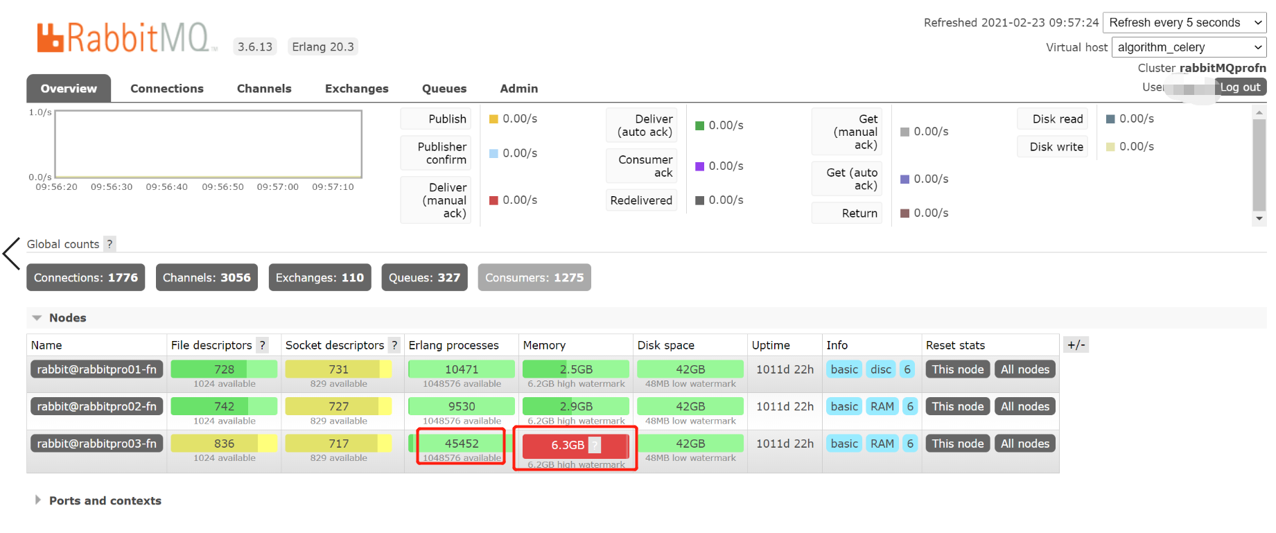Open the Exchanges tab

pyautogui.click(x=357, y=89)
